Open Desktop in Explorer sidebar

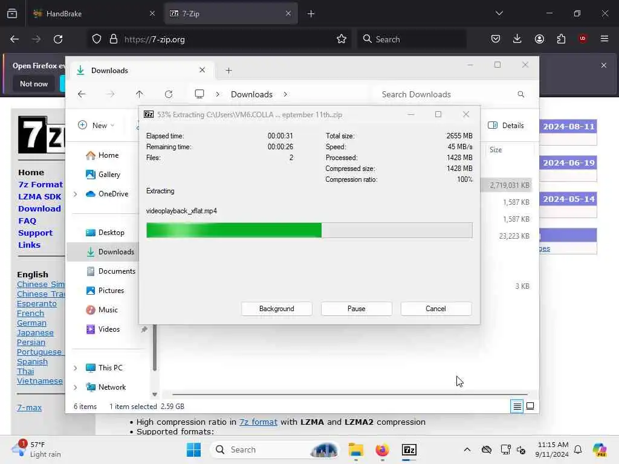pyautogui.click(x=105, y=233)
